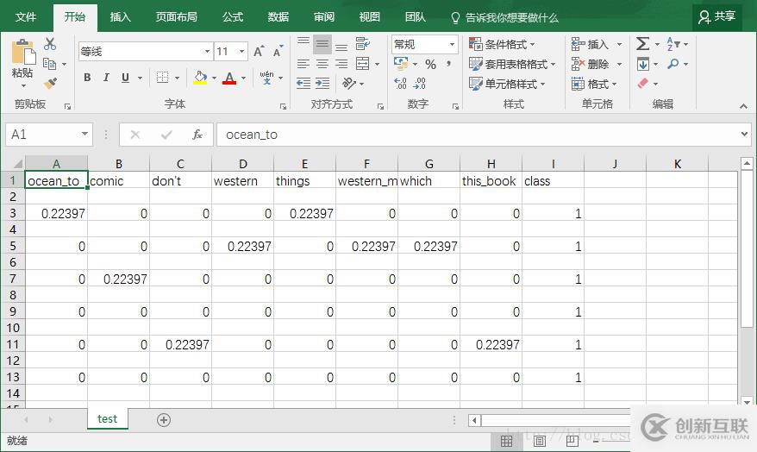The image size is (757, 452).
Task: Open the font name dropdown
Action: [x=208, y=51]
